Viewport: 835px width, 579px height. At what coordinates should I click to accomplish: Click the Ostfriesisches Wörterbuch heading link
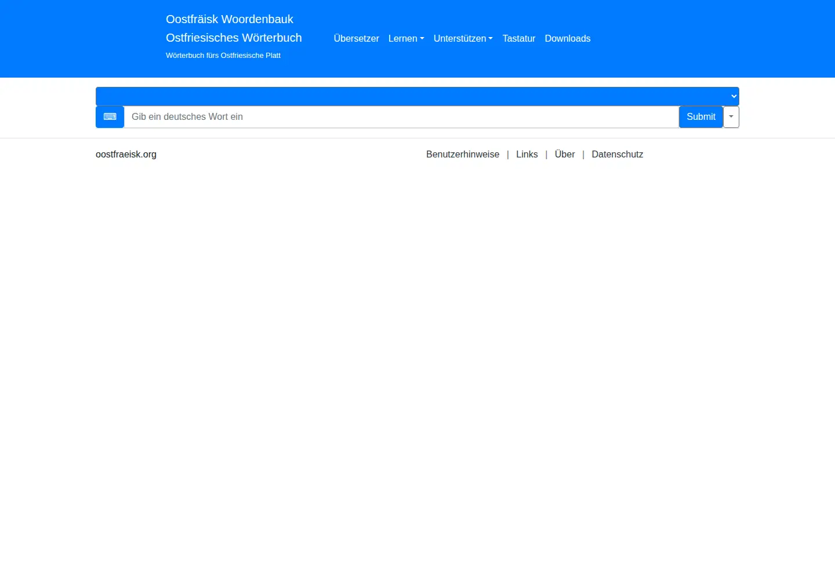coord(234,38)
